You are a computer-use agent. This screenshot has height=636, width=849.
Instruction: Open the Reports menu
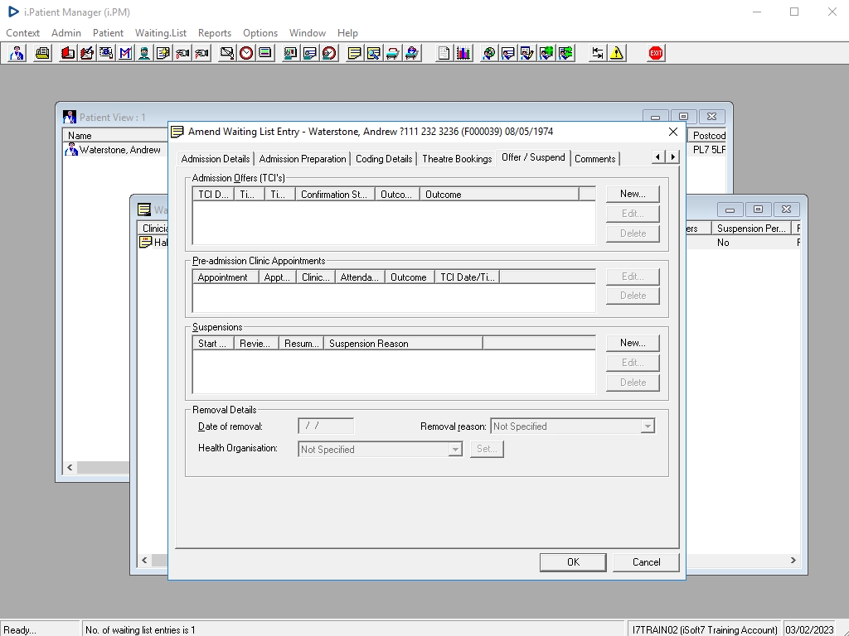coord(215,33)
